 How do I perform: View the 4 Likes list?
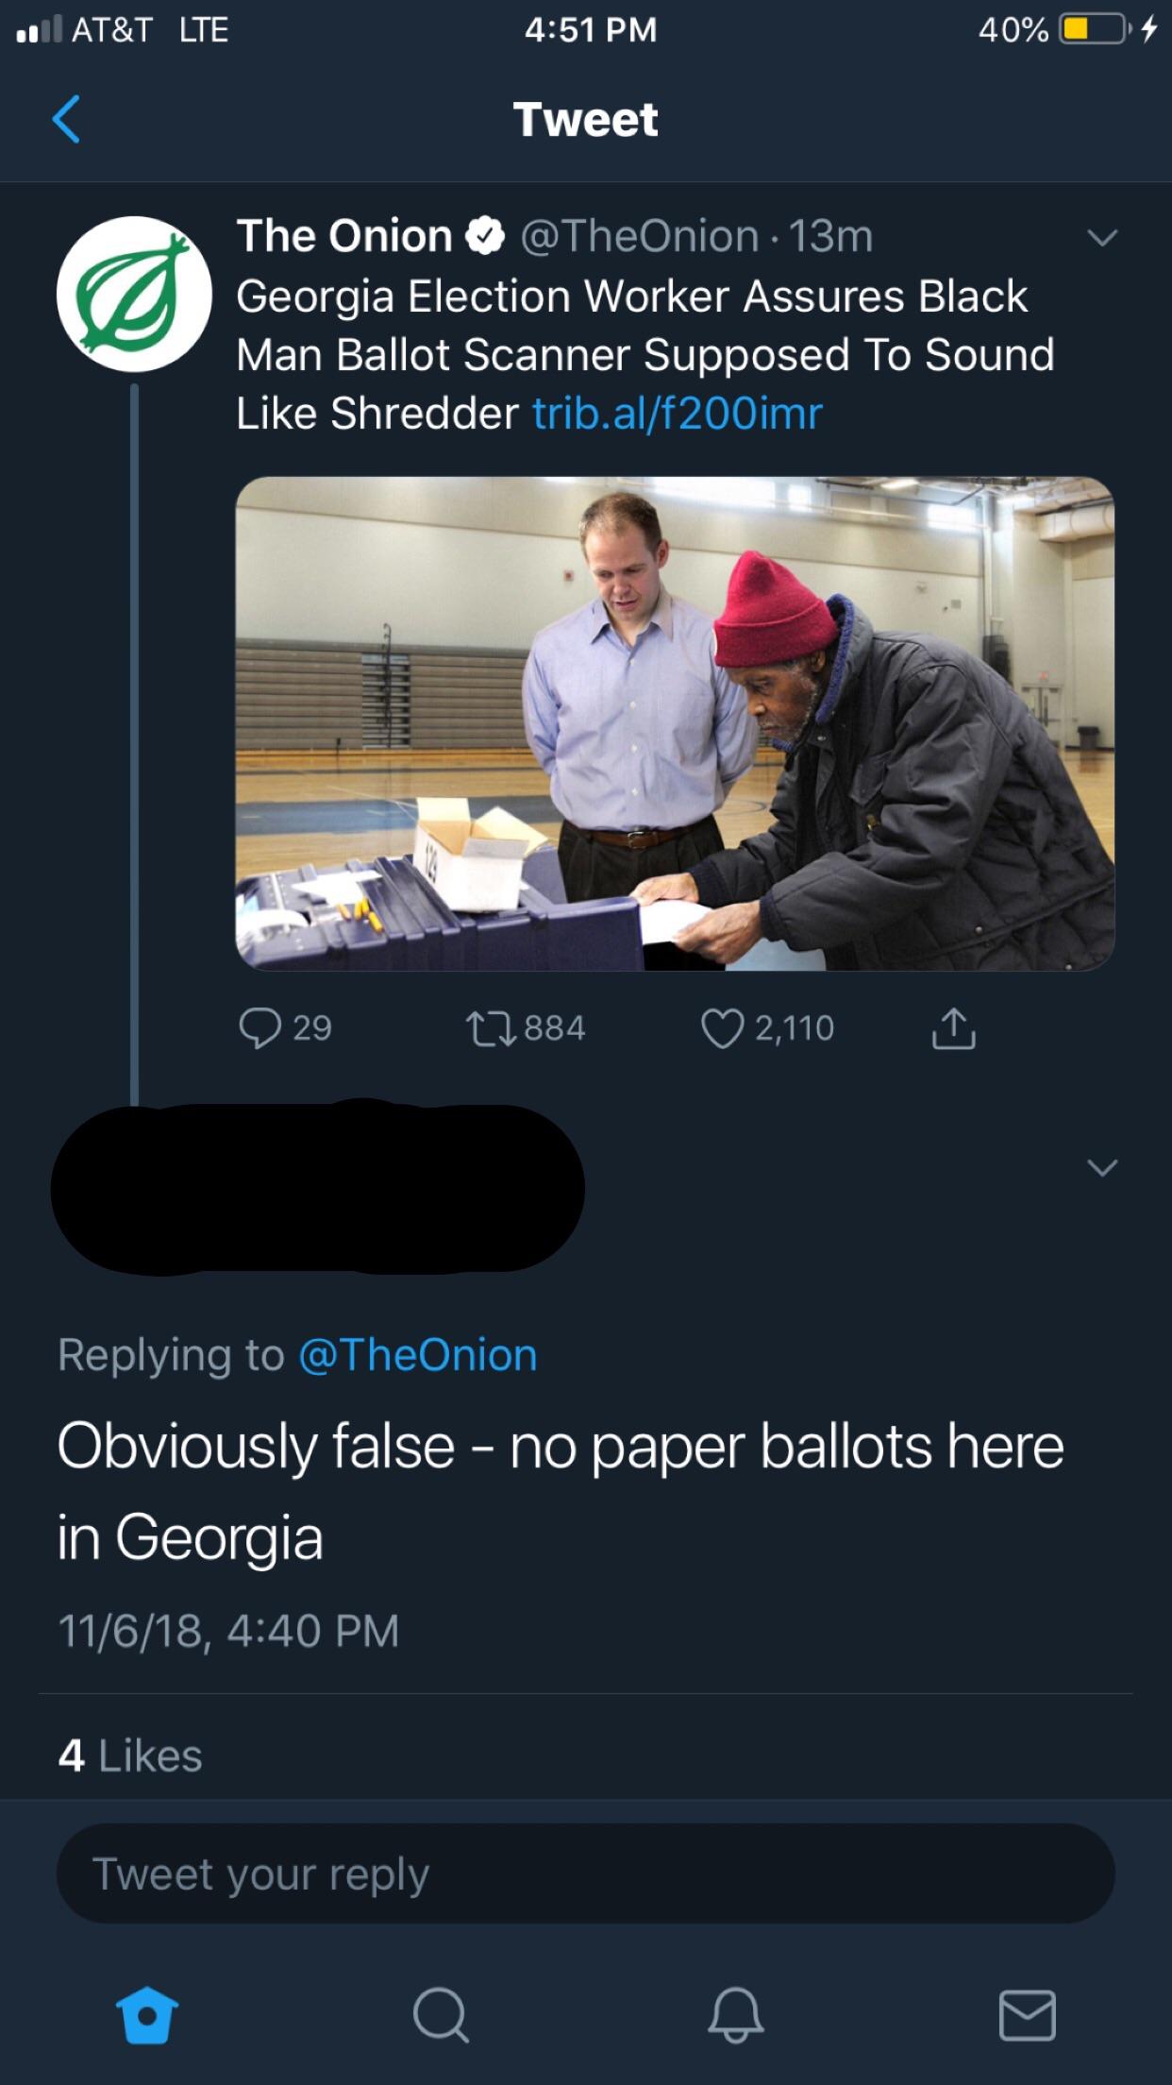click(x=130, y=1756)
